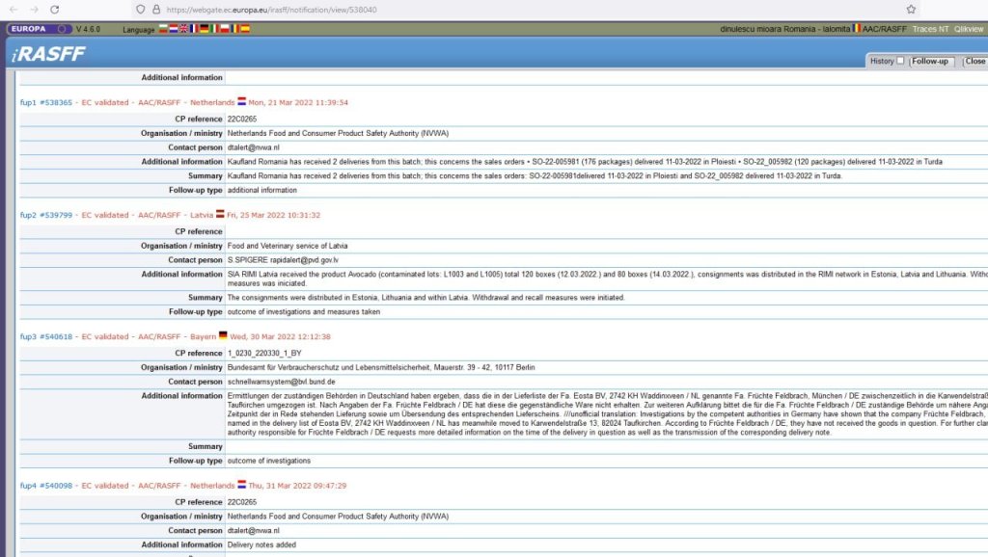
Task: Click the browser URL address field
Action: [x=482, y=9]
